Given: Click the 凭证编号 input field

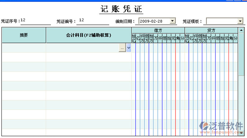Looking at the screenshot, I should point(93,21).
